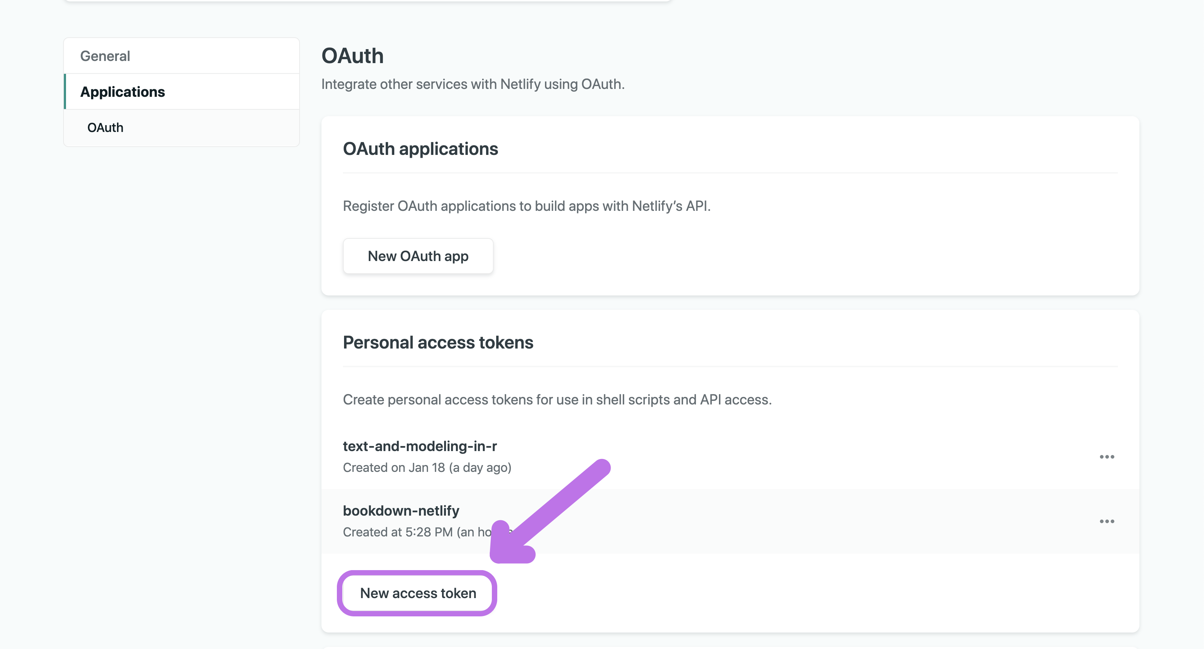
Task: Click the three-dot menu beside the newest token
Action: coord(1106,521)
